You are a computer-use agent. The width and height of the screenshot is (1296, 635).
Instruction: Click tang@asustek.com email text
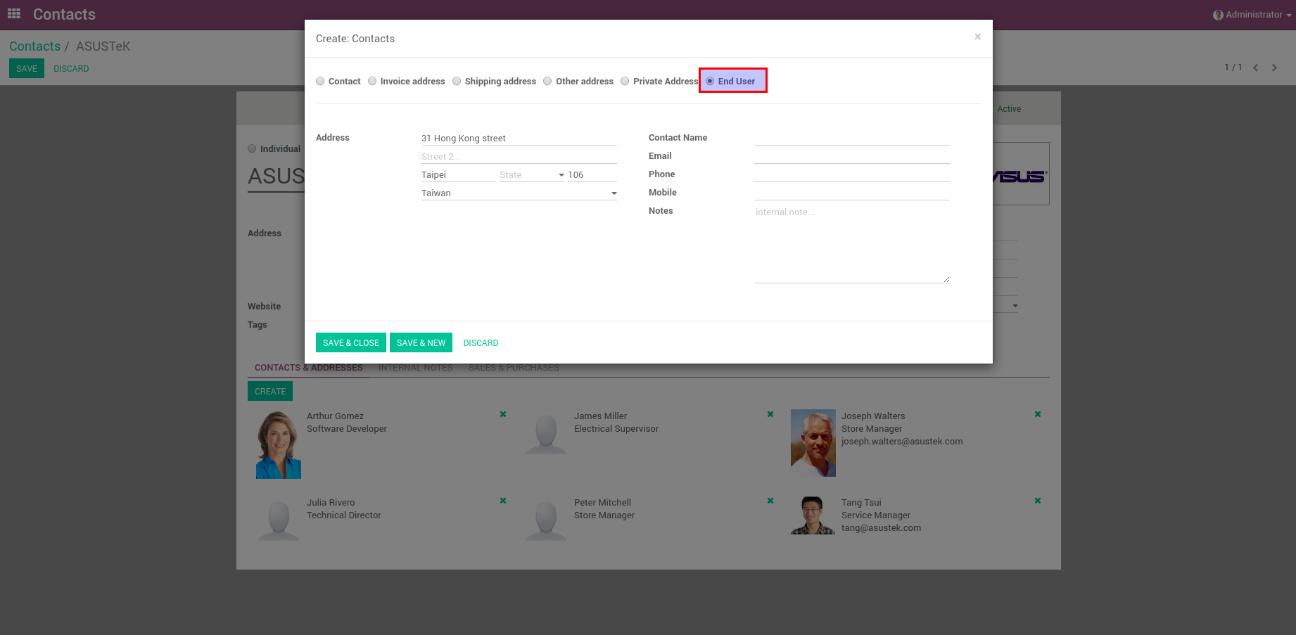coord(881,528)
